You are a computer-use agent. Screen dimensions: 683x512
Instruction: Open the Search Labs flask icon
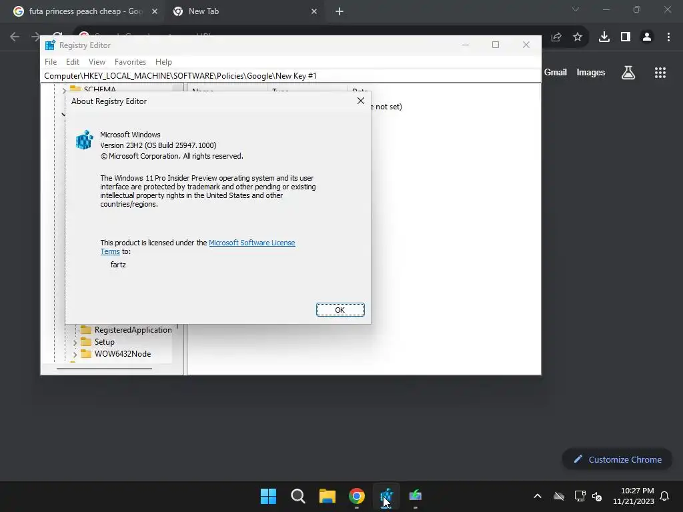pyautogui.click(x=628, y=72)
